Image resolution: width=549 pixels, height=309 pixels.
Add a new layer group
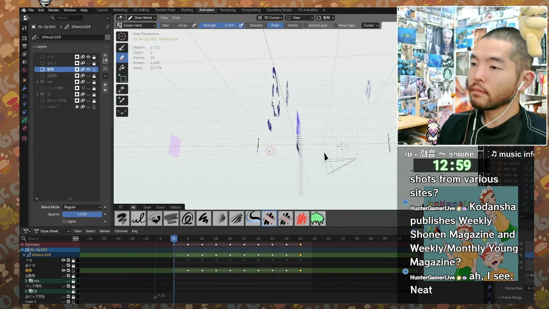pyautogui.click(x=105, y=61)
